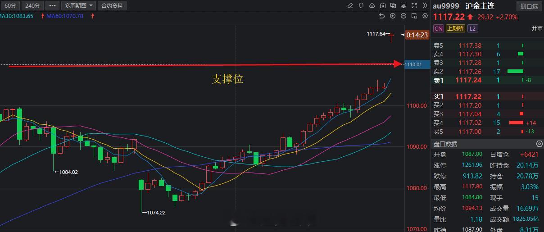Click the 持仓 value 20.78万
The height and width of the screenshot is (232, 544).
[528, 176]
